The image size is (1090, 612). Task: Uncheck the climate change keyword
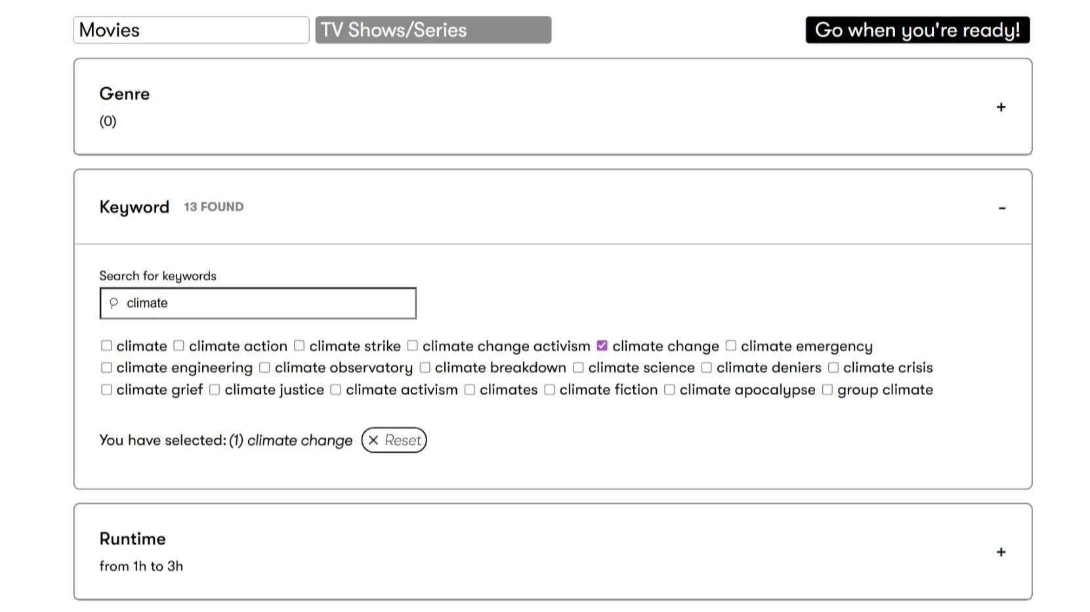tap(602, 345)
